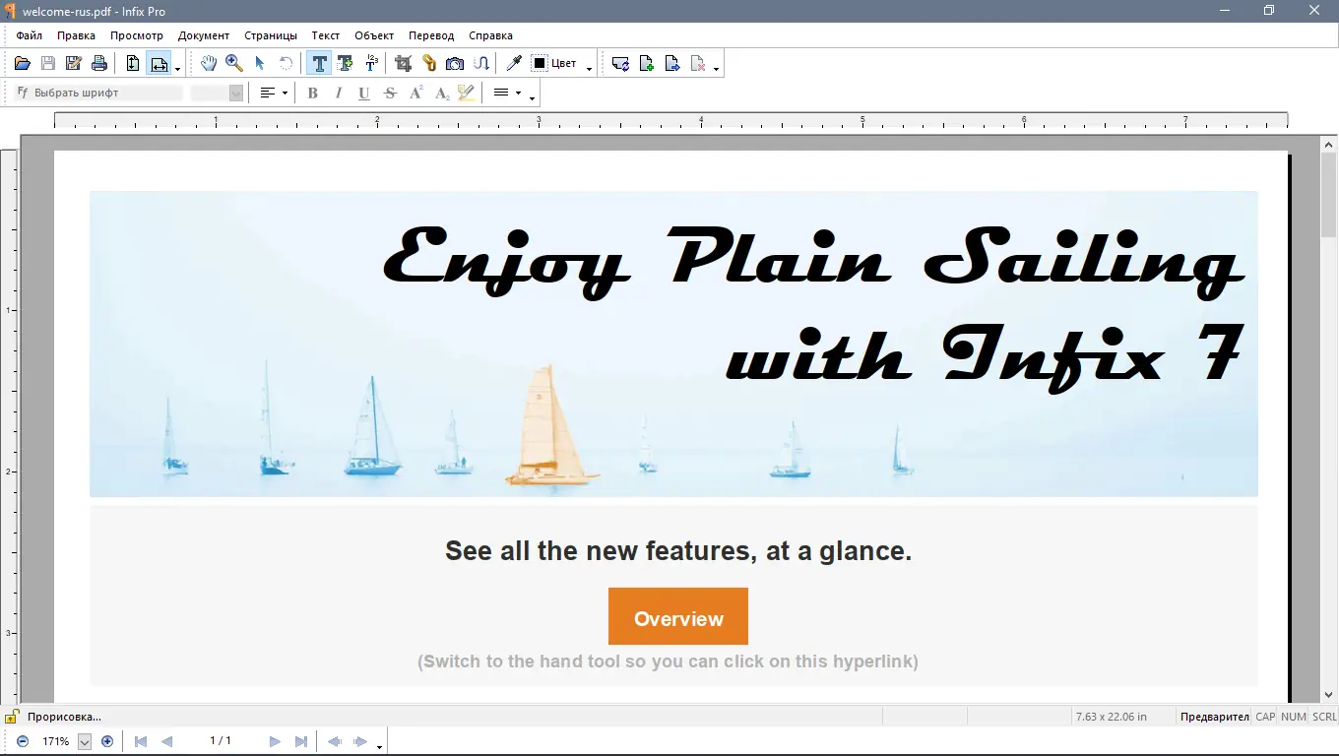
Task: Toggle bold text formatting
Action: [x=312, y=93]
